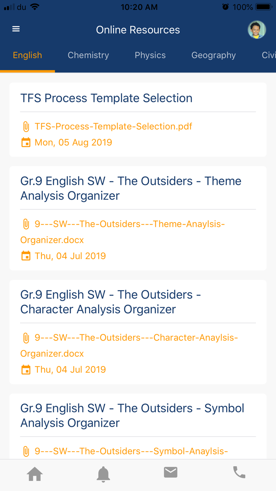Open TFS-Process-Template-Selection.pdf attachment
The width and height of the screenshot is (276, 491).
point(114,126)
